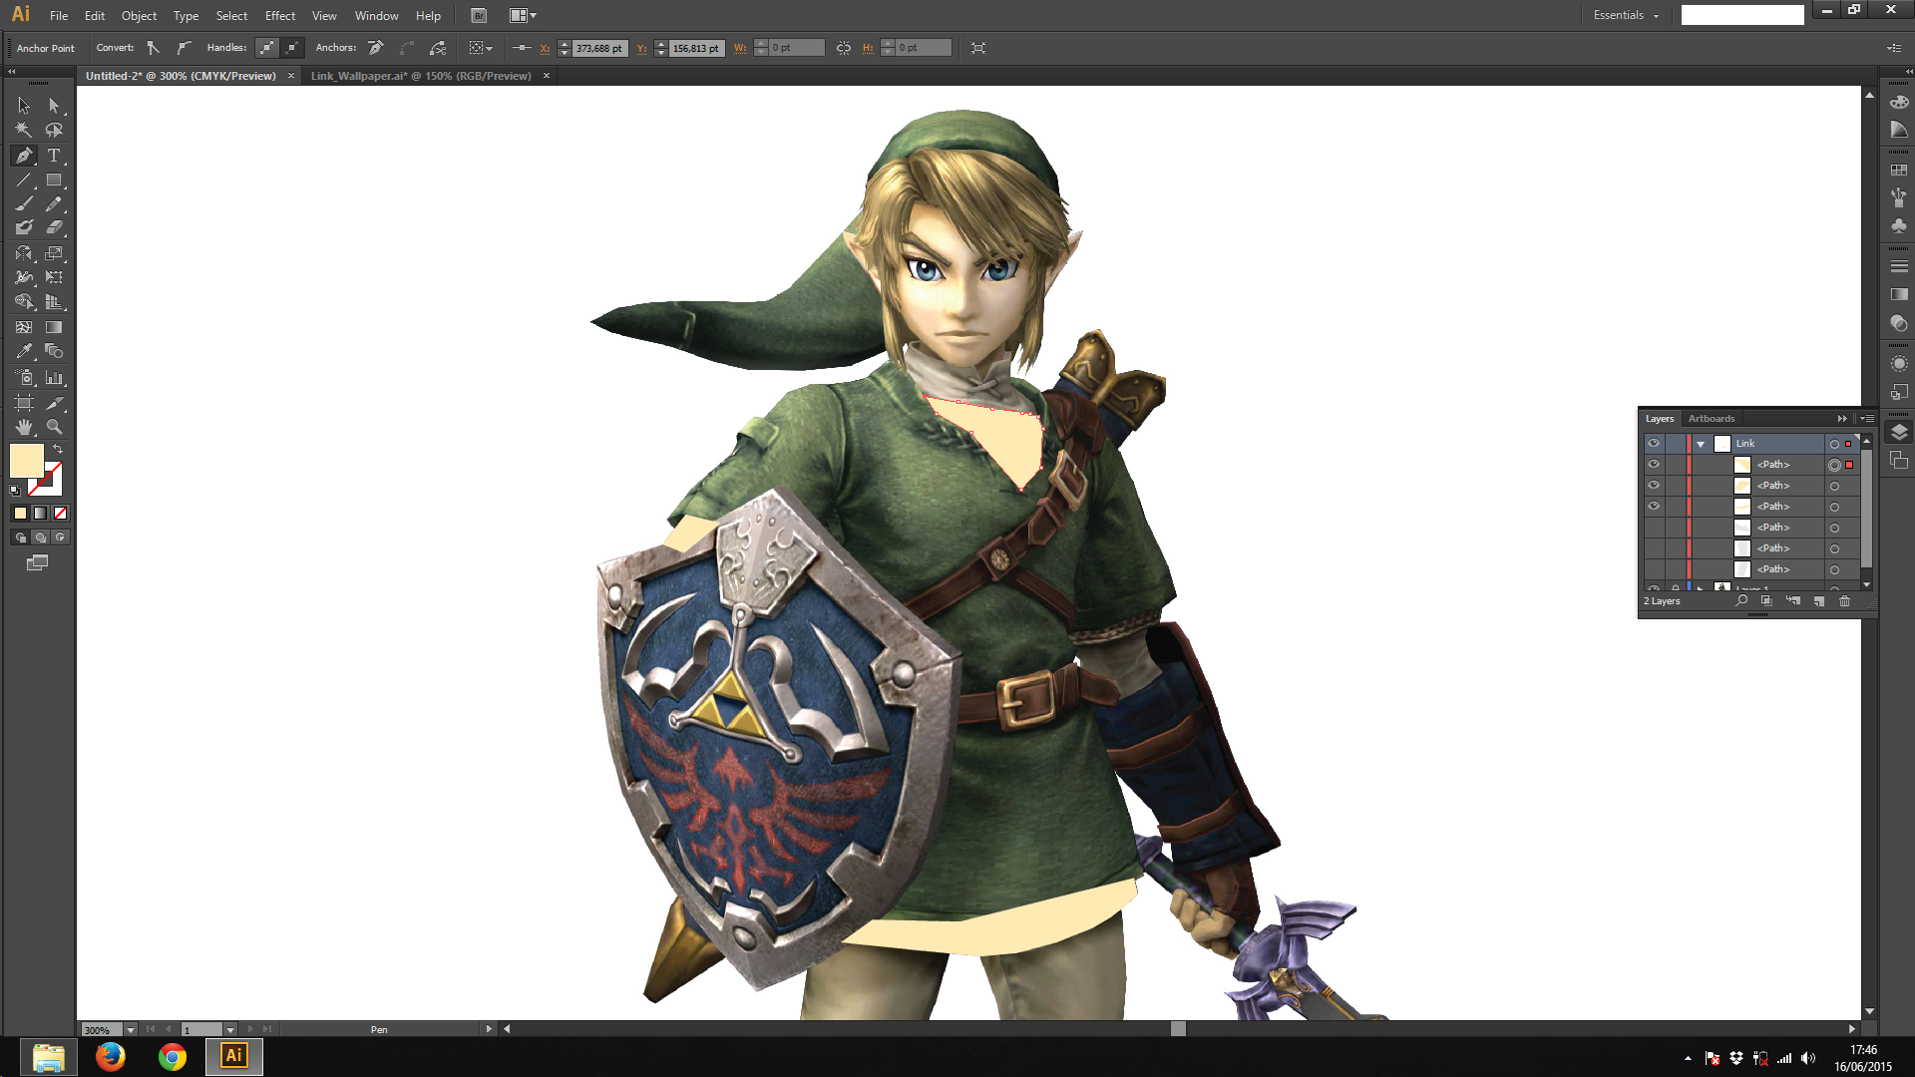Open the Essentials workspace dropdown

[x=1627, y=15]
